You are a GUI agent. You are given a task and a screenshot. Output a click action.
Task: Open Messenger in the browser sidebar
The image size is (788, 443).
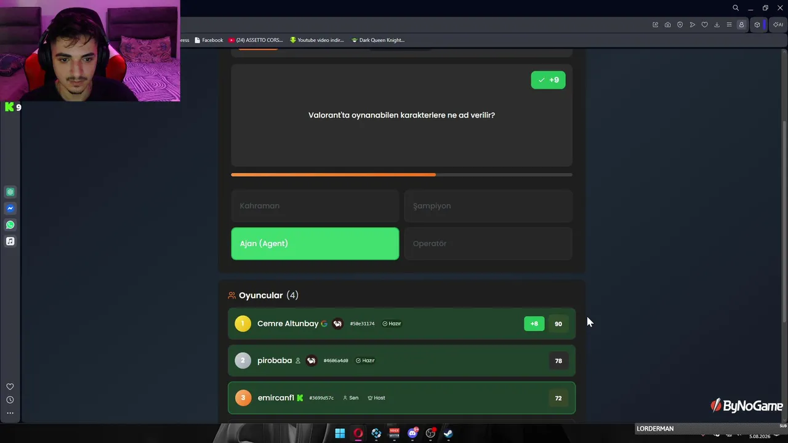point(10,209)
